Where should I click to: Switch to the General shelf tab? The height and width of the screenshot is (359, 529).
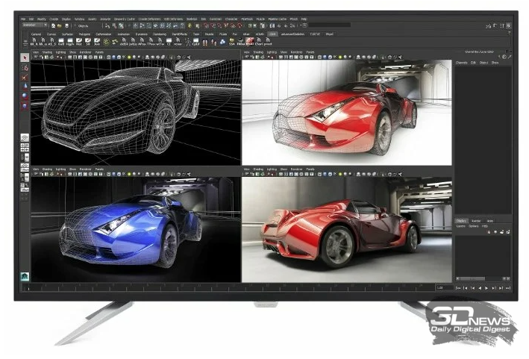pos(36,34)
